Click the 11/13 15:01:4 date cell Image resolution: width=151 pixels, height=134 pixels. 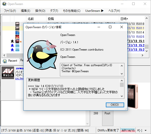click(x=136, y=32)
